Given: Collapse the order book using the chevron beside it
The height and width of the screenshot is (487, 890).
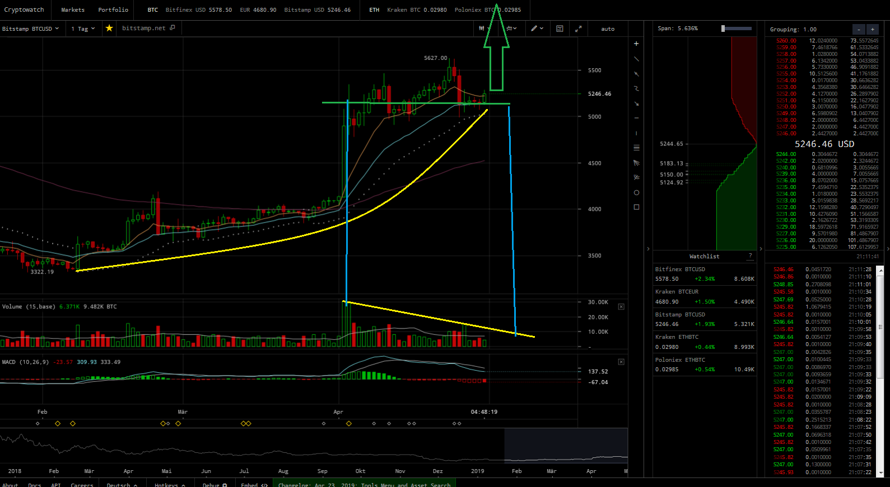Looking at the screenshot, I should pyautogui.click(x=761, y=249).
